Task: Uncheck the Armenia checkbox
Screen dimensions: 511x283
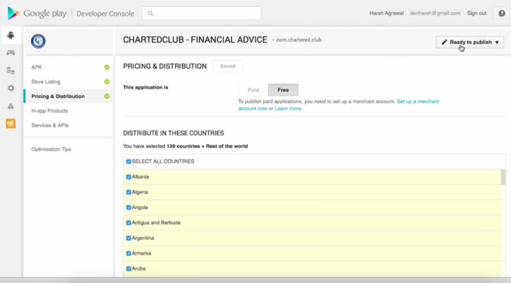Action: coord(128,254)
